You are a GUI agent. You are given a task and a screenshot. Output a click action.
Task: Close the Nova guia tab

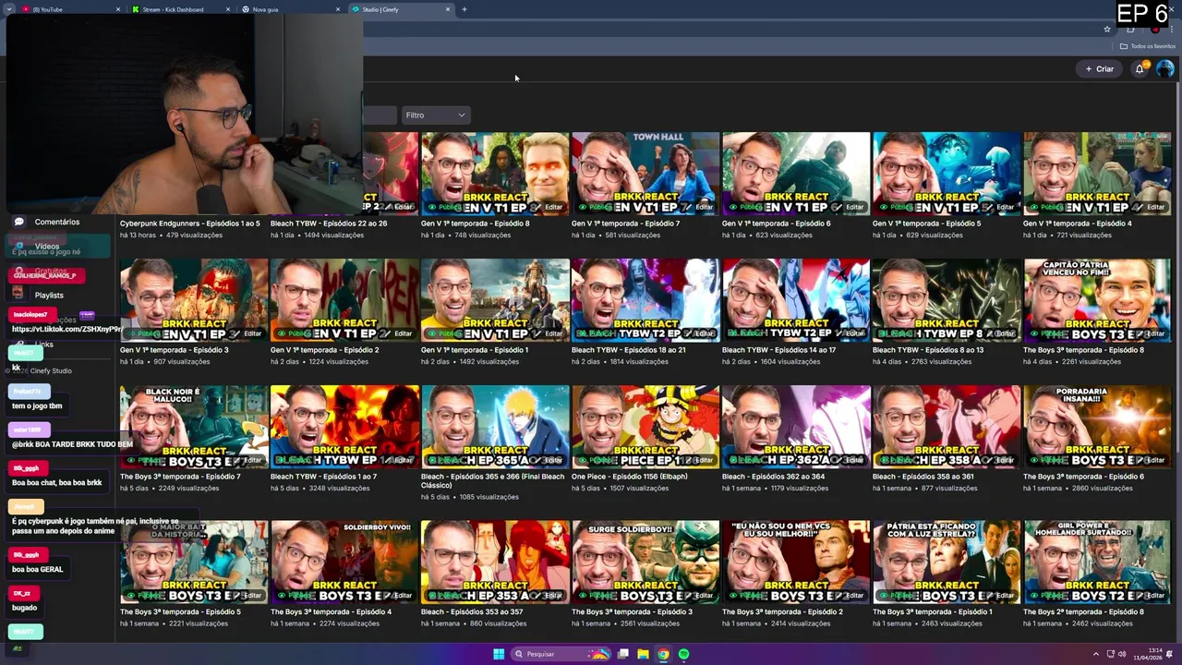point(338,9)
